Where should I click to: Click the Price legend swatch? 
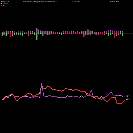[2, 6]
